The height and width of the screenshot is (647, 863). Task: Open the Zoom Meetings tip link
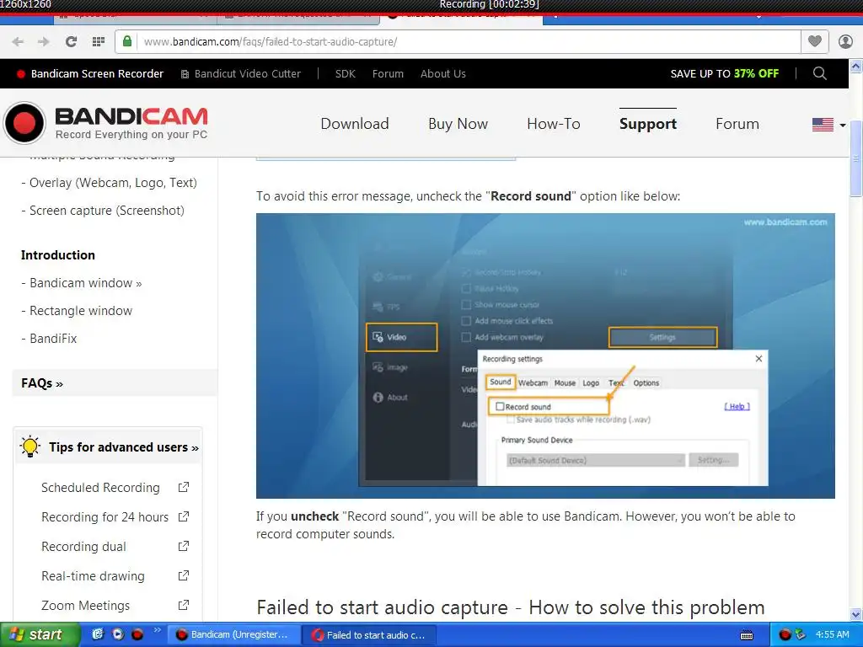pos(85,605)
